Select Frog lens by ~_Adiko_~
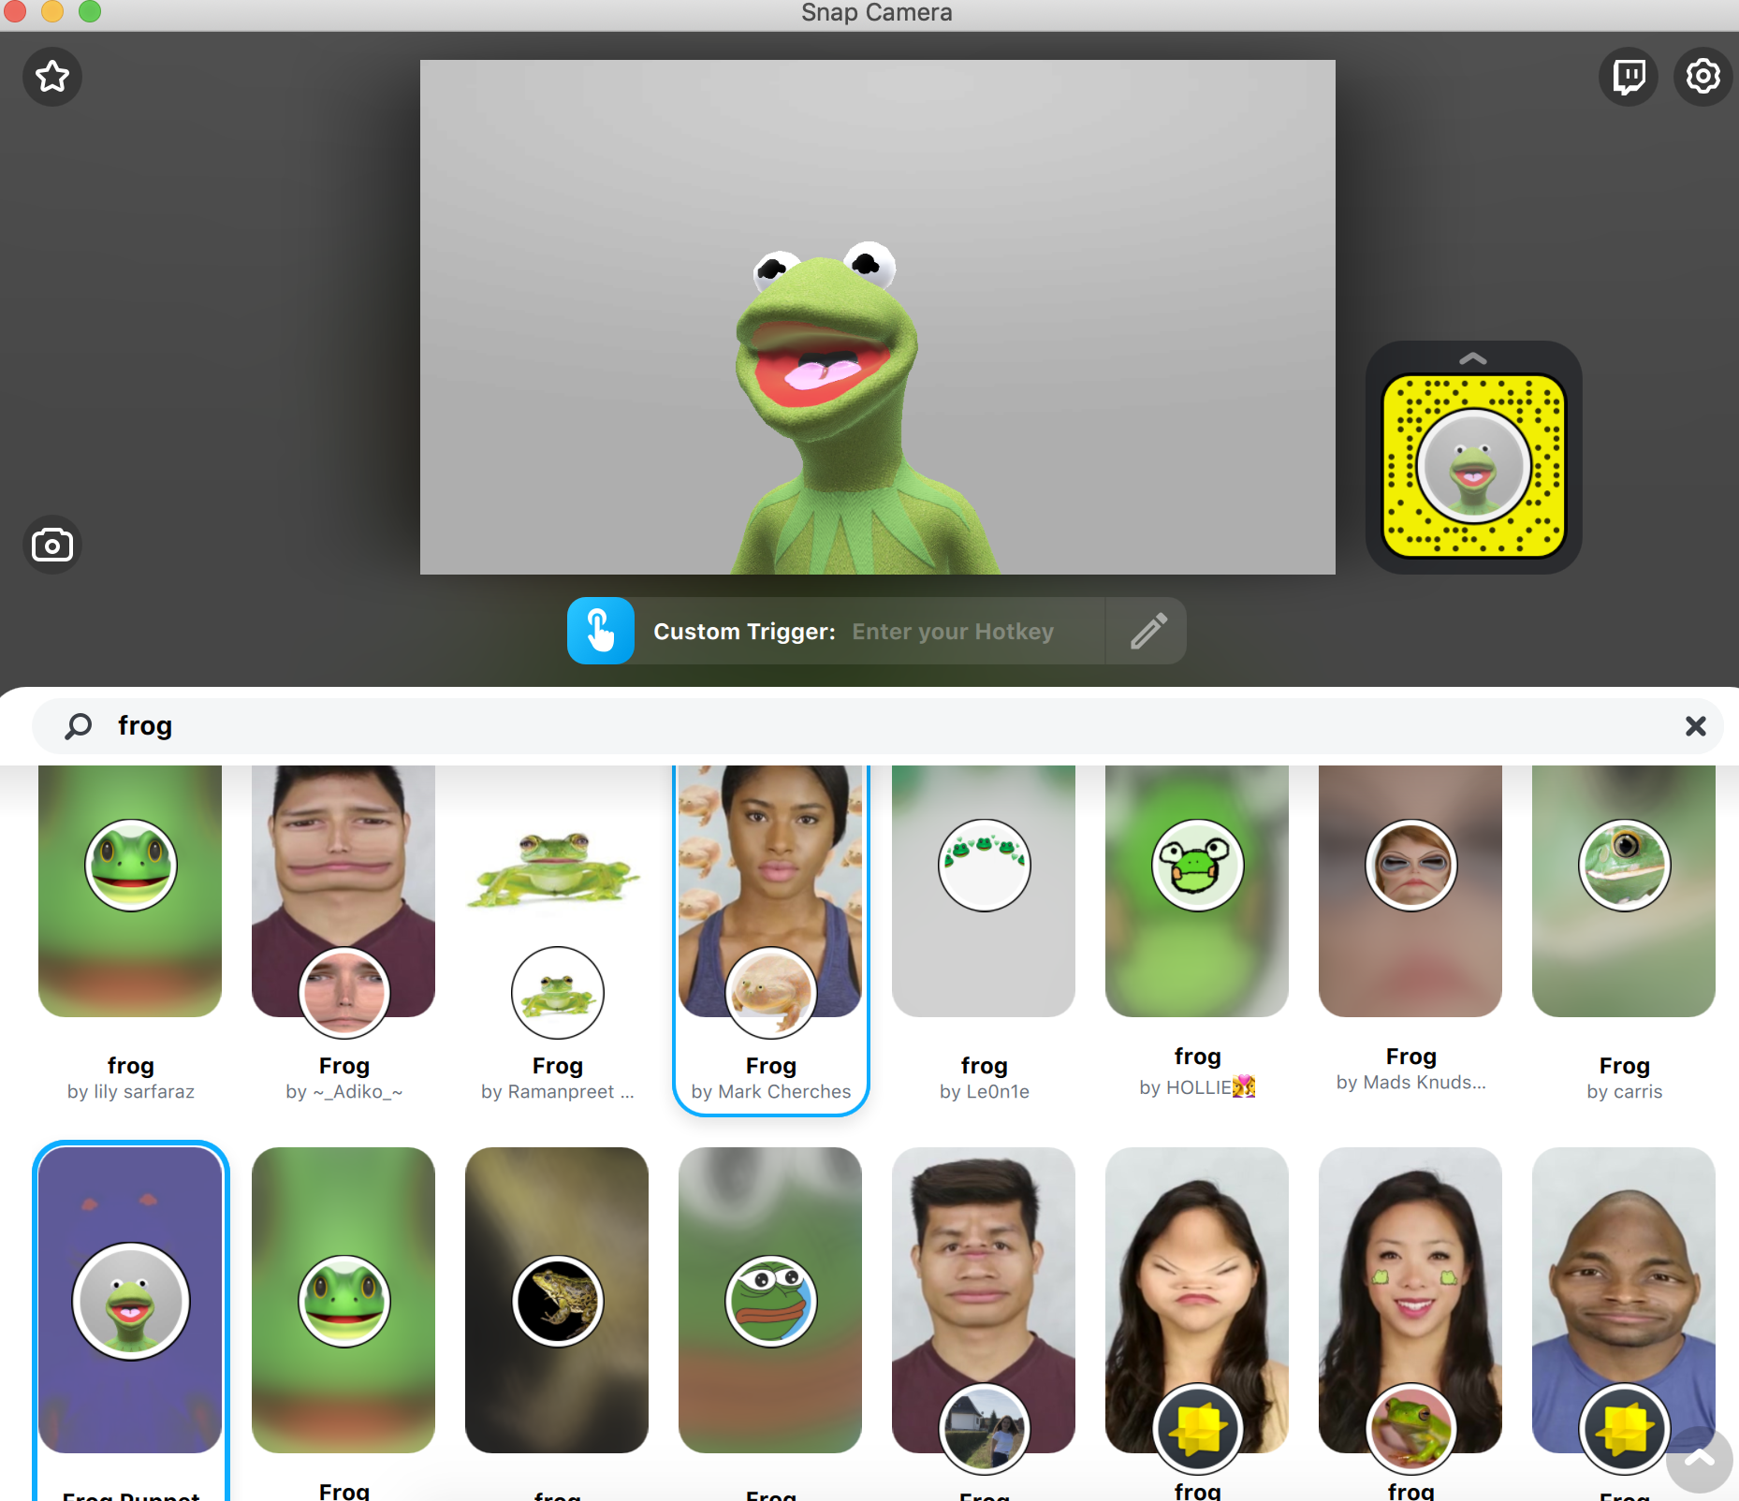 pos(343,936)
